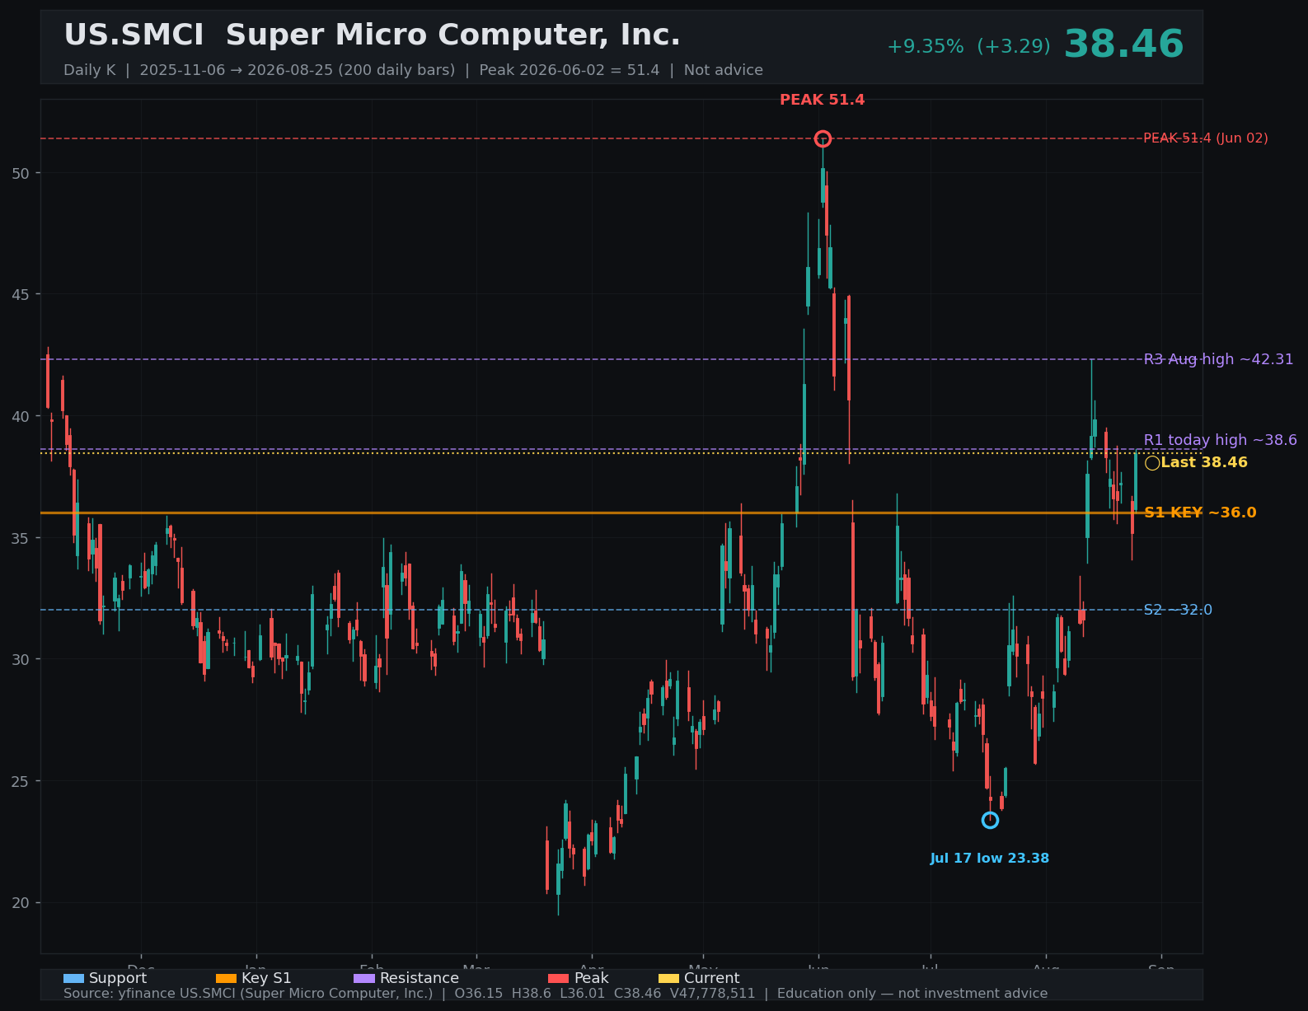
Task: Click the 'R3 Aug high ~42.31' label
Action: [1218, 359]
